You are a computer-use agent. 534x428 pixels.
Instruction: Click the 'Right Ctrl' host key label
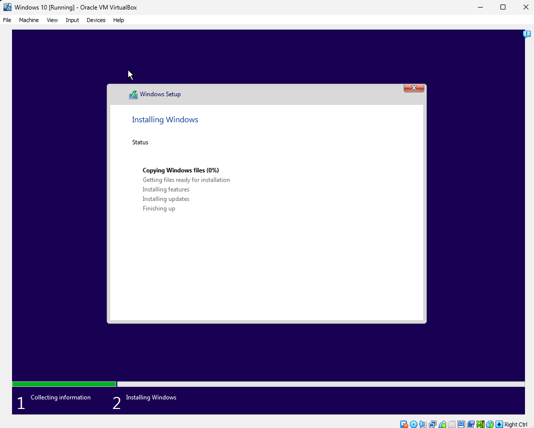pos(515,424)
